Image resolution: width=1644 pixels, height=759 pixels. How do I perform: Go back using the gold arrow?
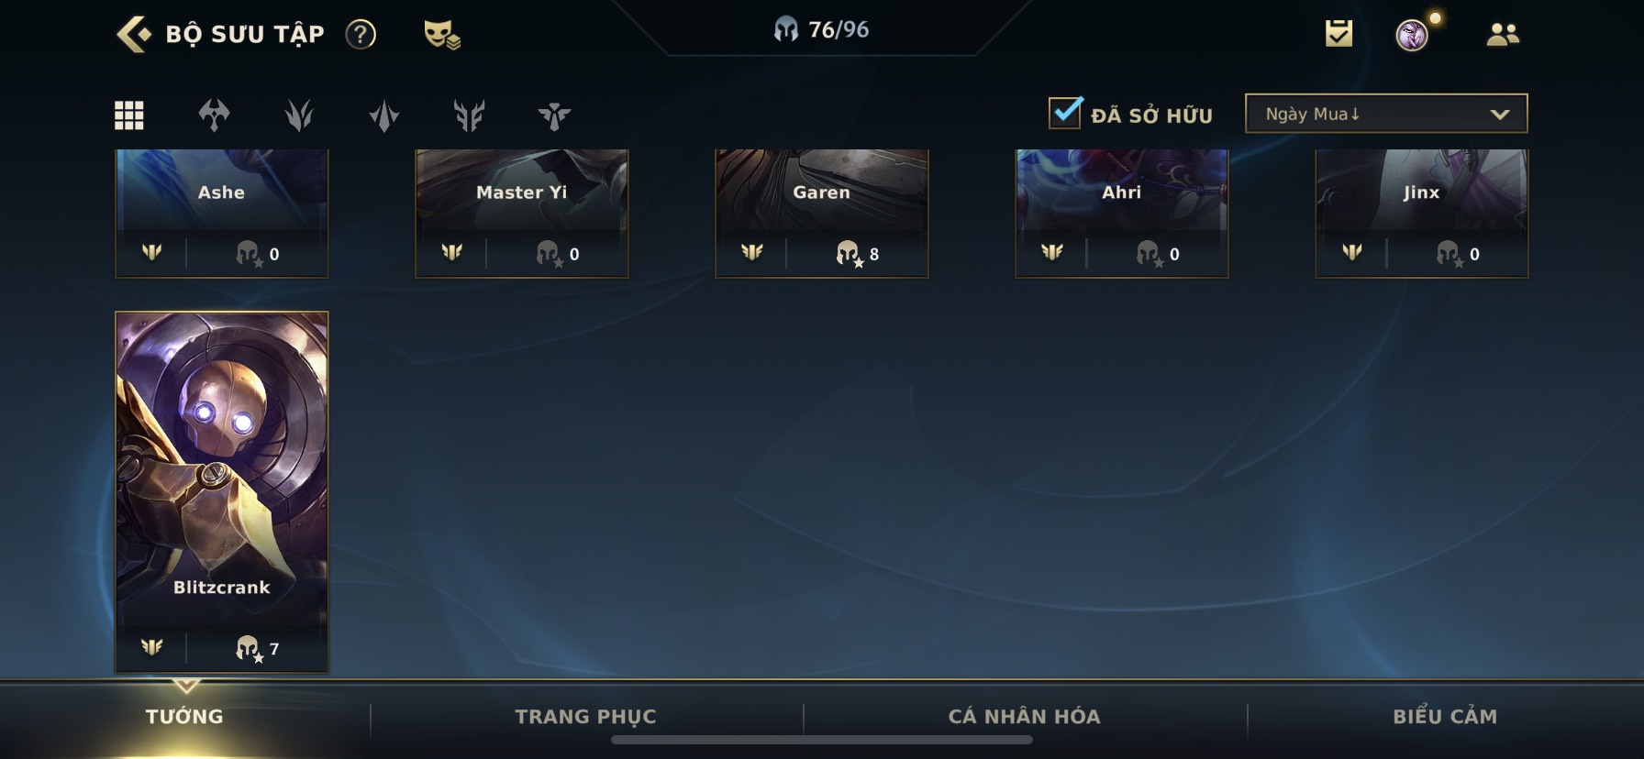[x=134, y=34]
